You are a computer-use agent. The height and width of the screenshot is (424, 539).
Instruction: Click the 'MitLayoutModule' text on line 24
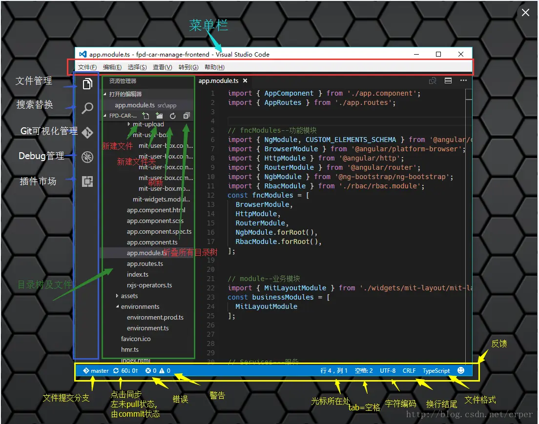pyautogui.click(x=267, y=306)
